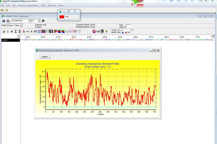The height and width of the screenshot is (144, 217).
Task: Click the scroll speed slider
Action: tap(125, 30)
